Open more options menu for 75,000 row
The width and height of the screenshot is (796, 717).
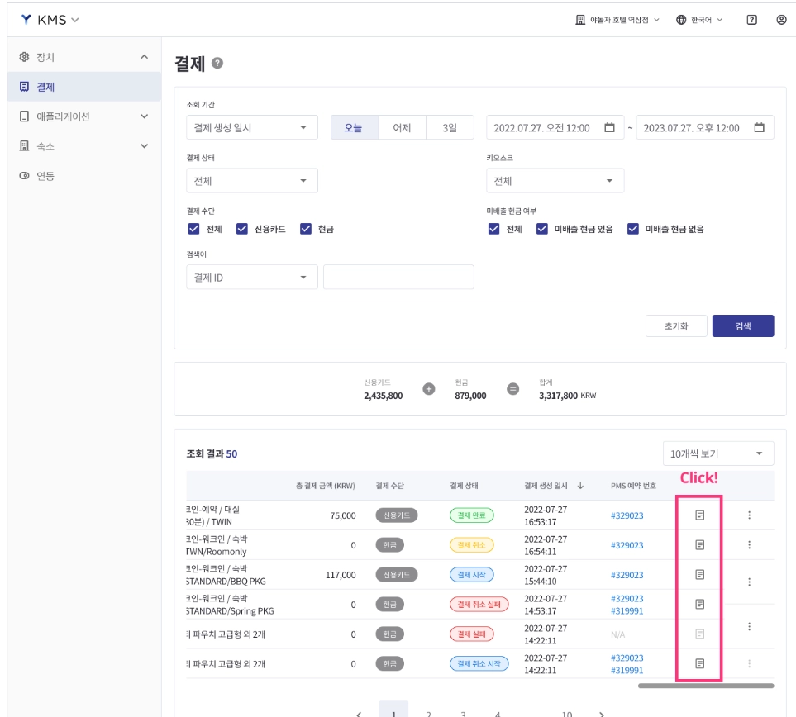pos(749,515)
